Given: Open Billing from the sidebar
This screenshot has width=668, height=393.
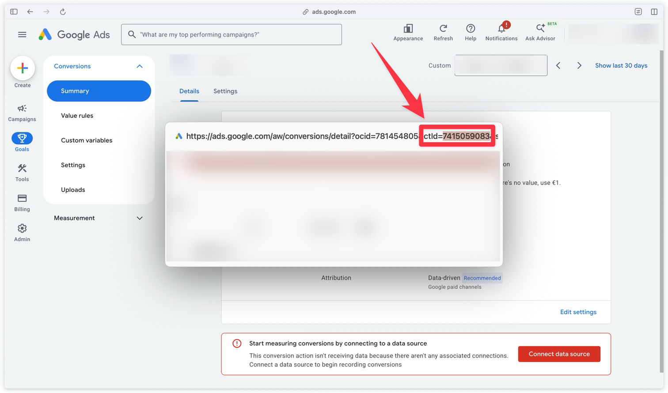Looking at the screenshot, I should 22,203.
